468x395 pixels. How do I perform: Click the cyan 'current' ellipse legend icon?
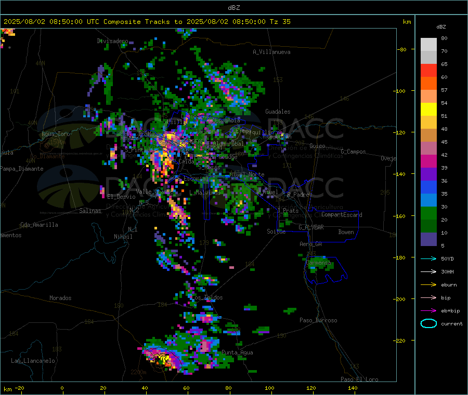pos(428,323)
